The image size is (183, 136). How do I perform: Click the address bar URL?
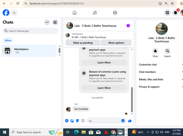pos(56,3)
